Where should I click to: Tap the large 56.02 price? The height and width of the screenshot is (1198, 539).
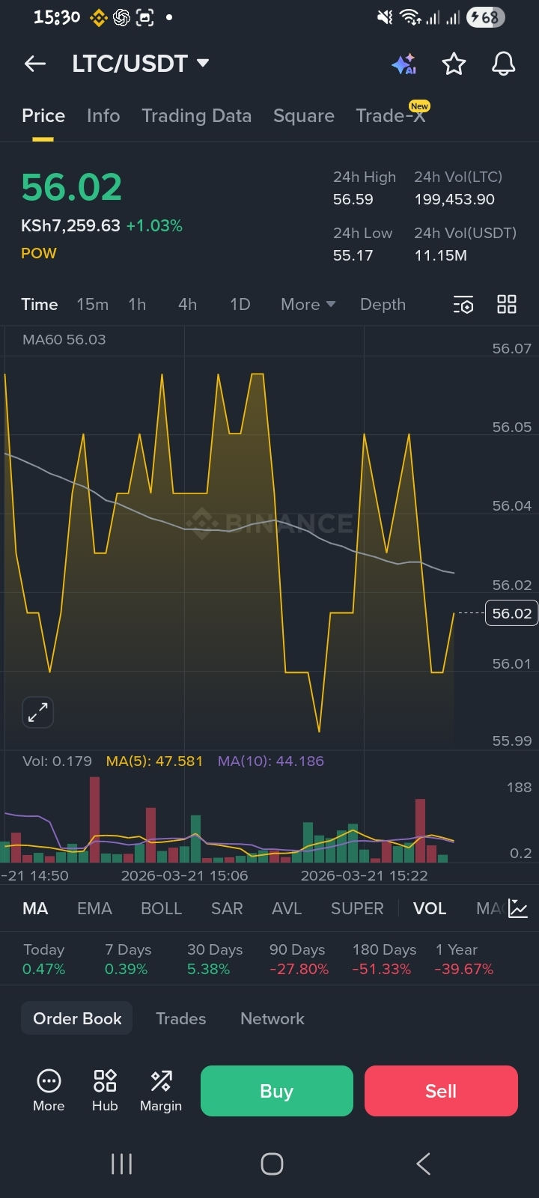pos(72,187)
